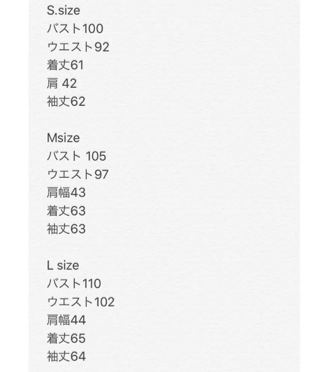Select the 袖丈62 text line
Image resolution: width=310 pixels, height=372 pixels.
click(x=66, y=101)
